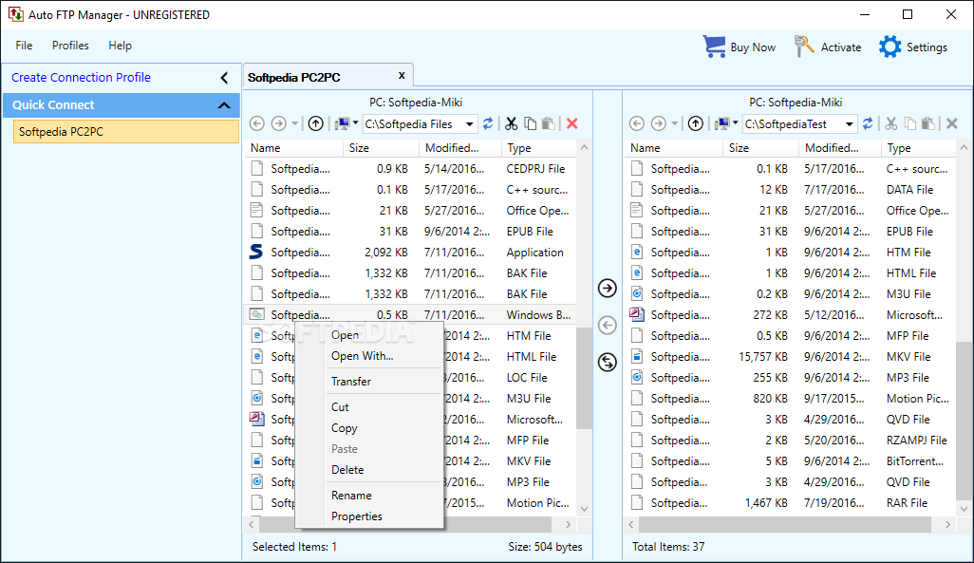Viewport: 974px width, 563px height.
Task: Click the right pane vertical scrollbar down arrow
Action: click(964, 508)
